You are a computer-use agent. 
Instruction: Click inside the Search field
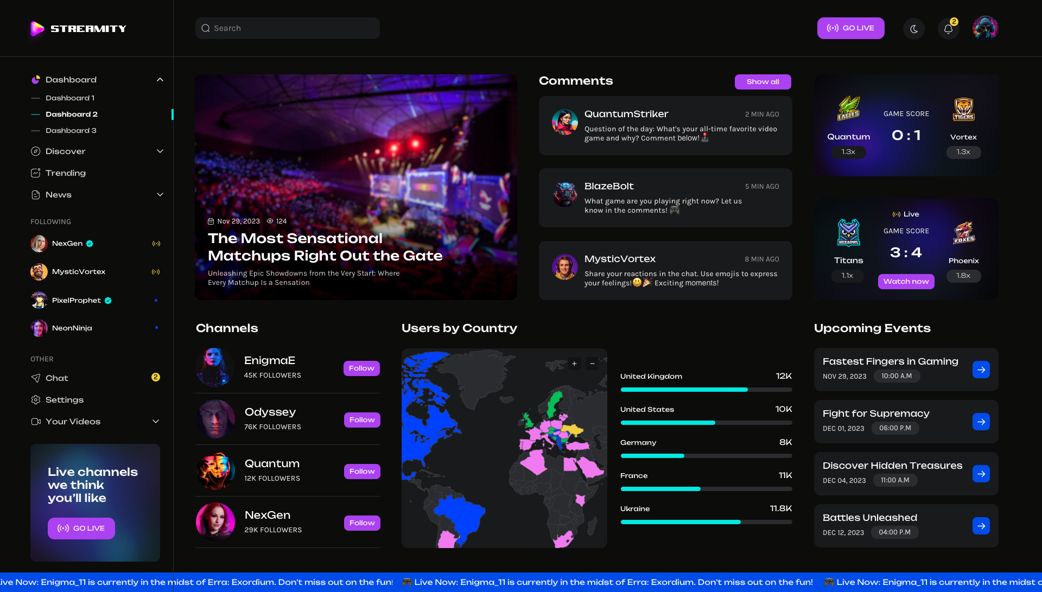coord(287,28)
